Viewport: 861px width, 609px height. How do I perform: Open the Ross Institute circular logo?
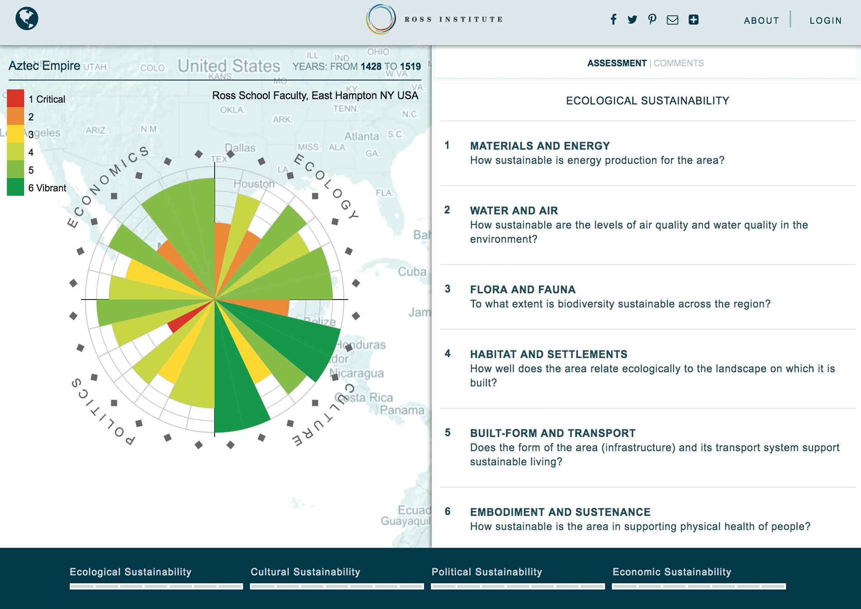click(381, 19)
